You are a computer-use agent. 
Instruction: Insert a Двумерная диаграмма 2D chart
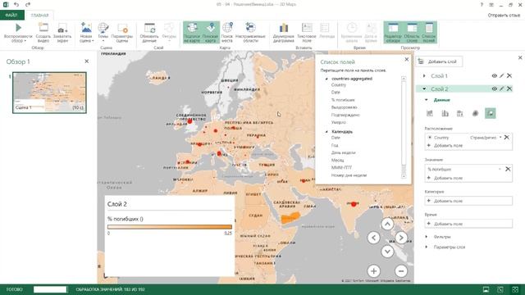point(283,33)
